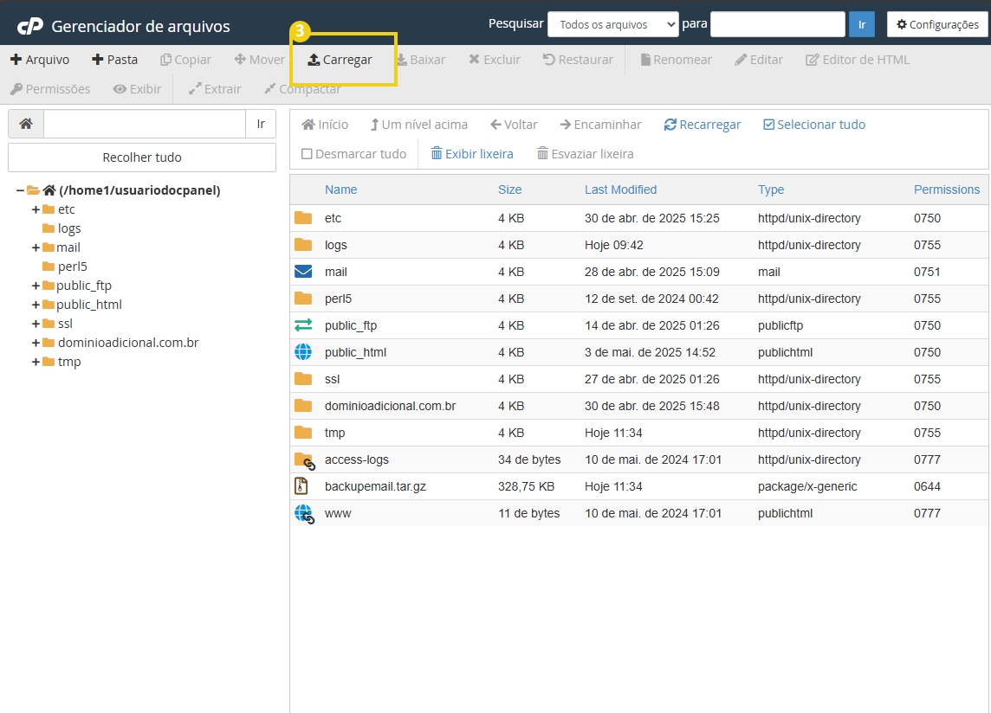The height and width of the screenshot is (713, 991).
Task: Click the mail envelope icon in file list
Action: tap(303, 272)
